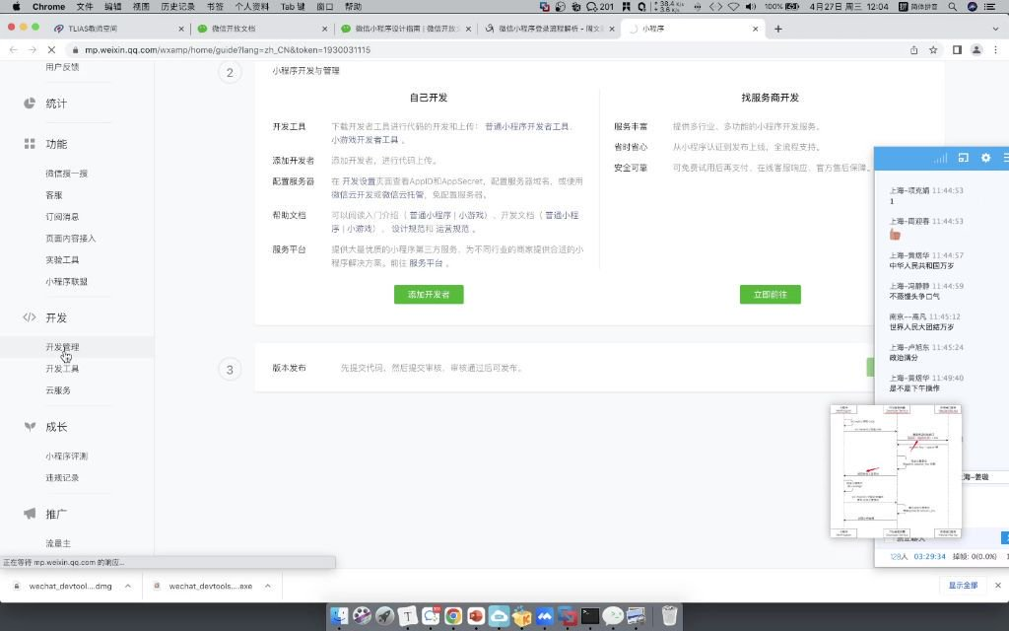Click the green 添加开发者 button
This screenshot has width=1009, height=631.
(x=429, y=294)
